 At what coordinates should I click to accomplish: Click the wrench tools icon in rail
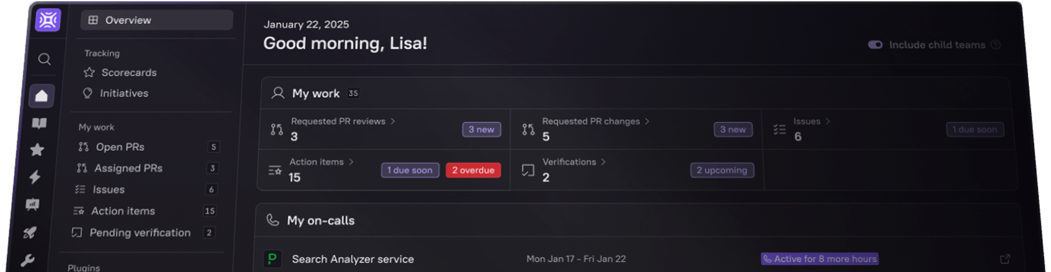[x=27, y=260]
